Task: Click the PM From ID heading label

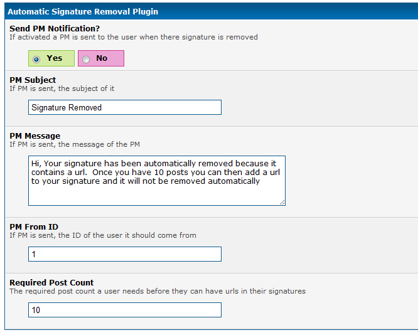Action: point(34,227)
